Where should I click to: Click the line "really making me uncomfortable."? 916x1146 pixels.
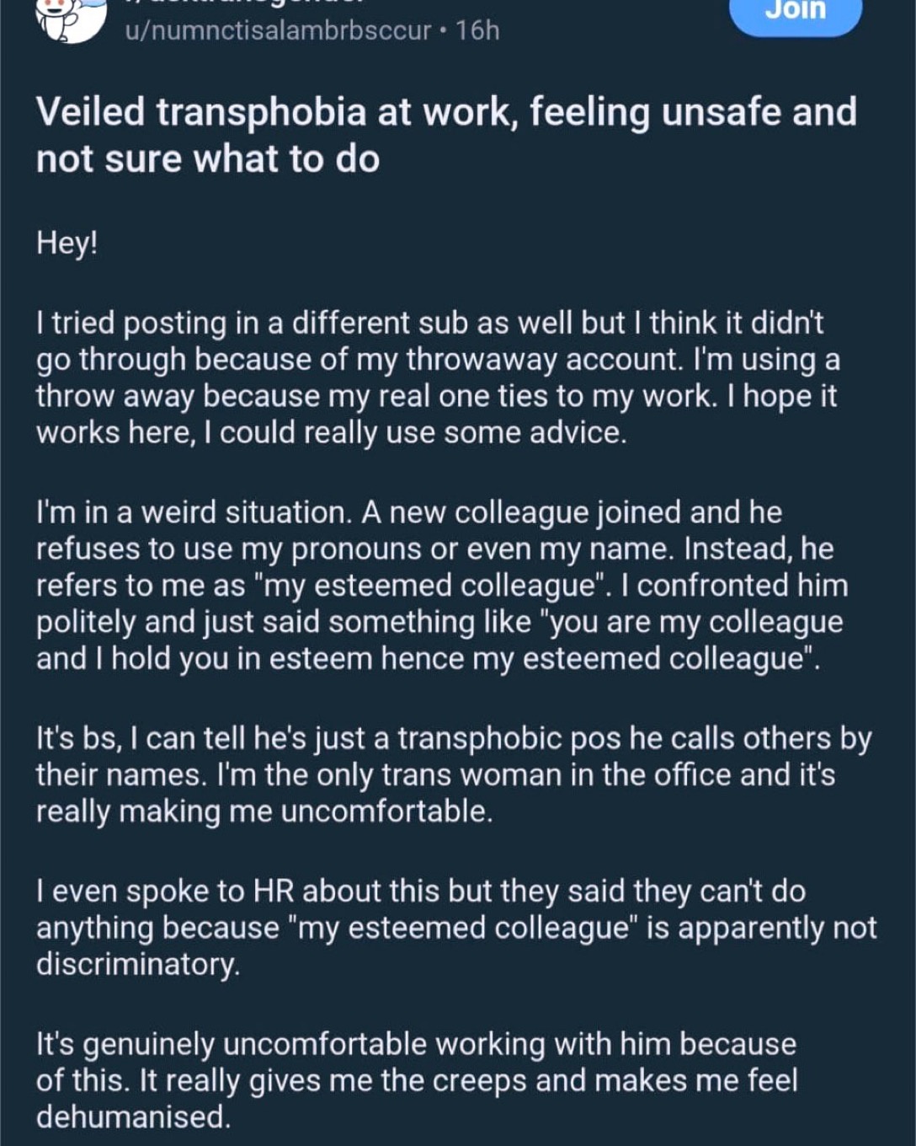(x=264, y=811)
